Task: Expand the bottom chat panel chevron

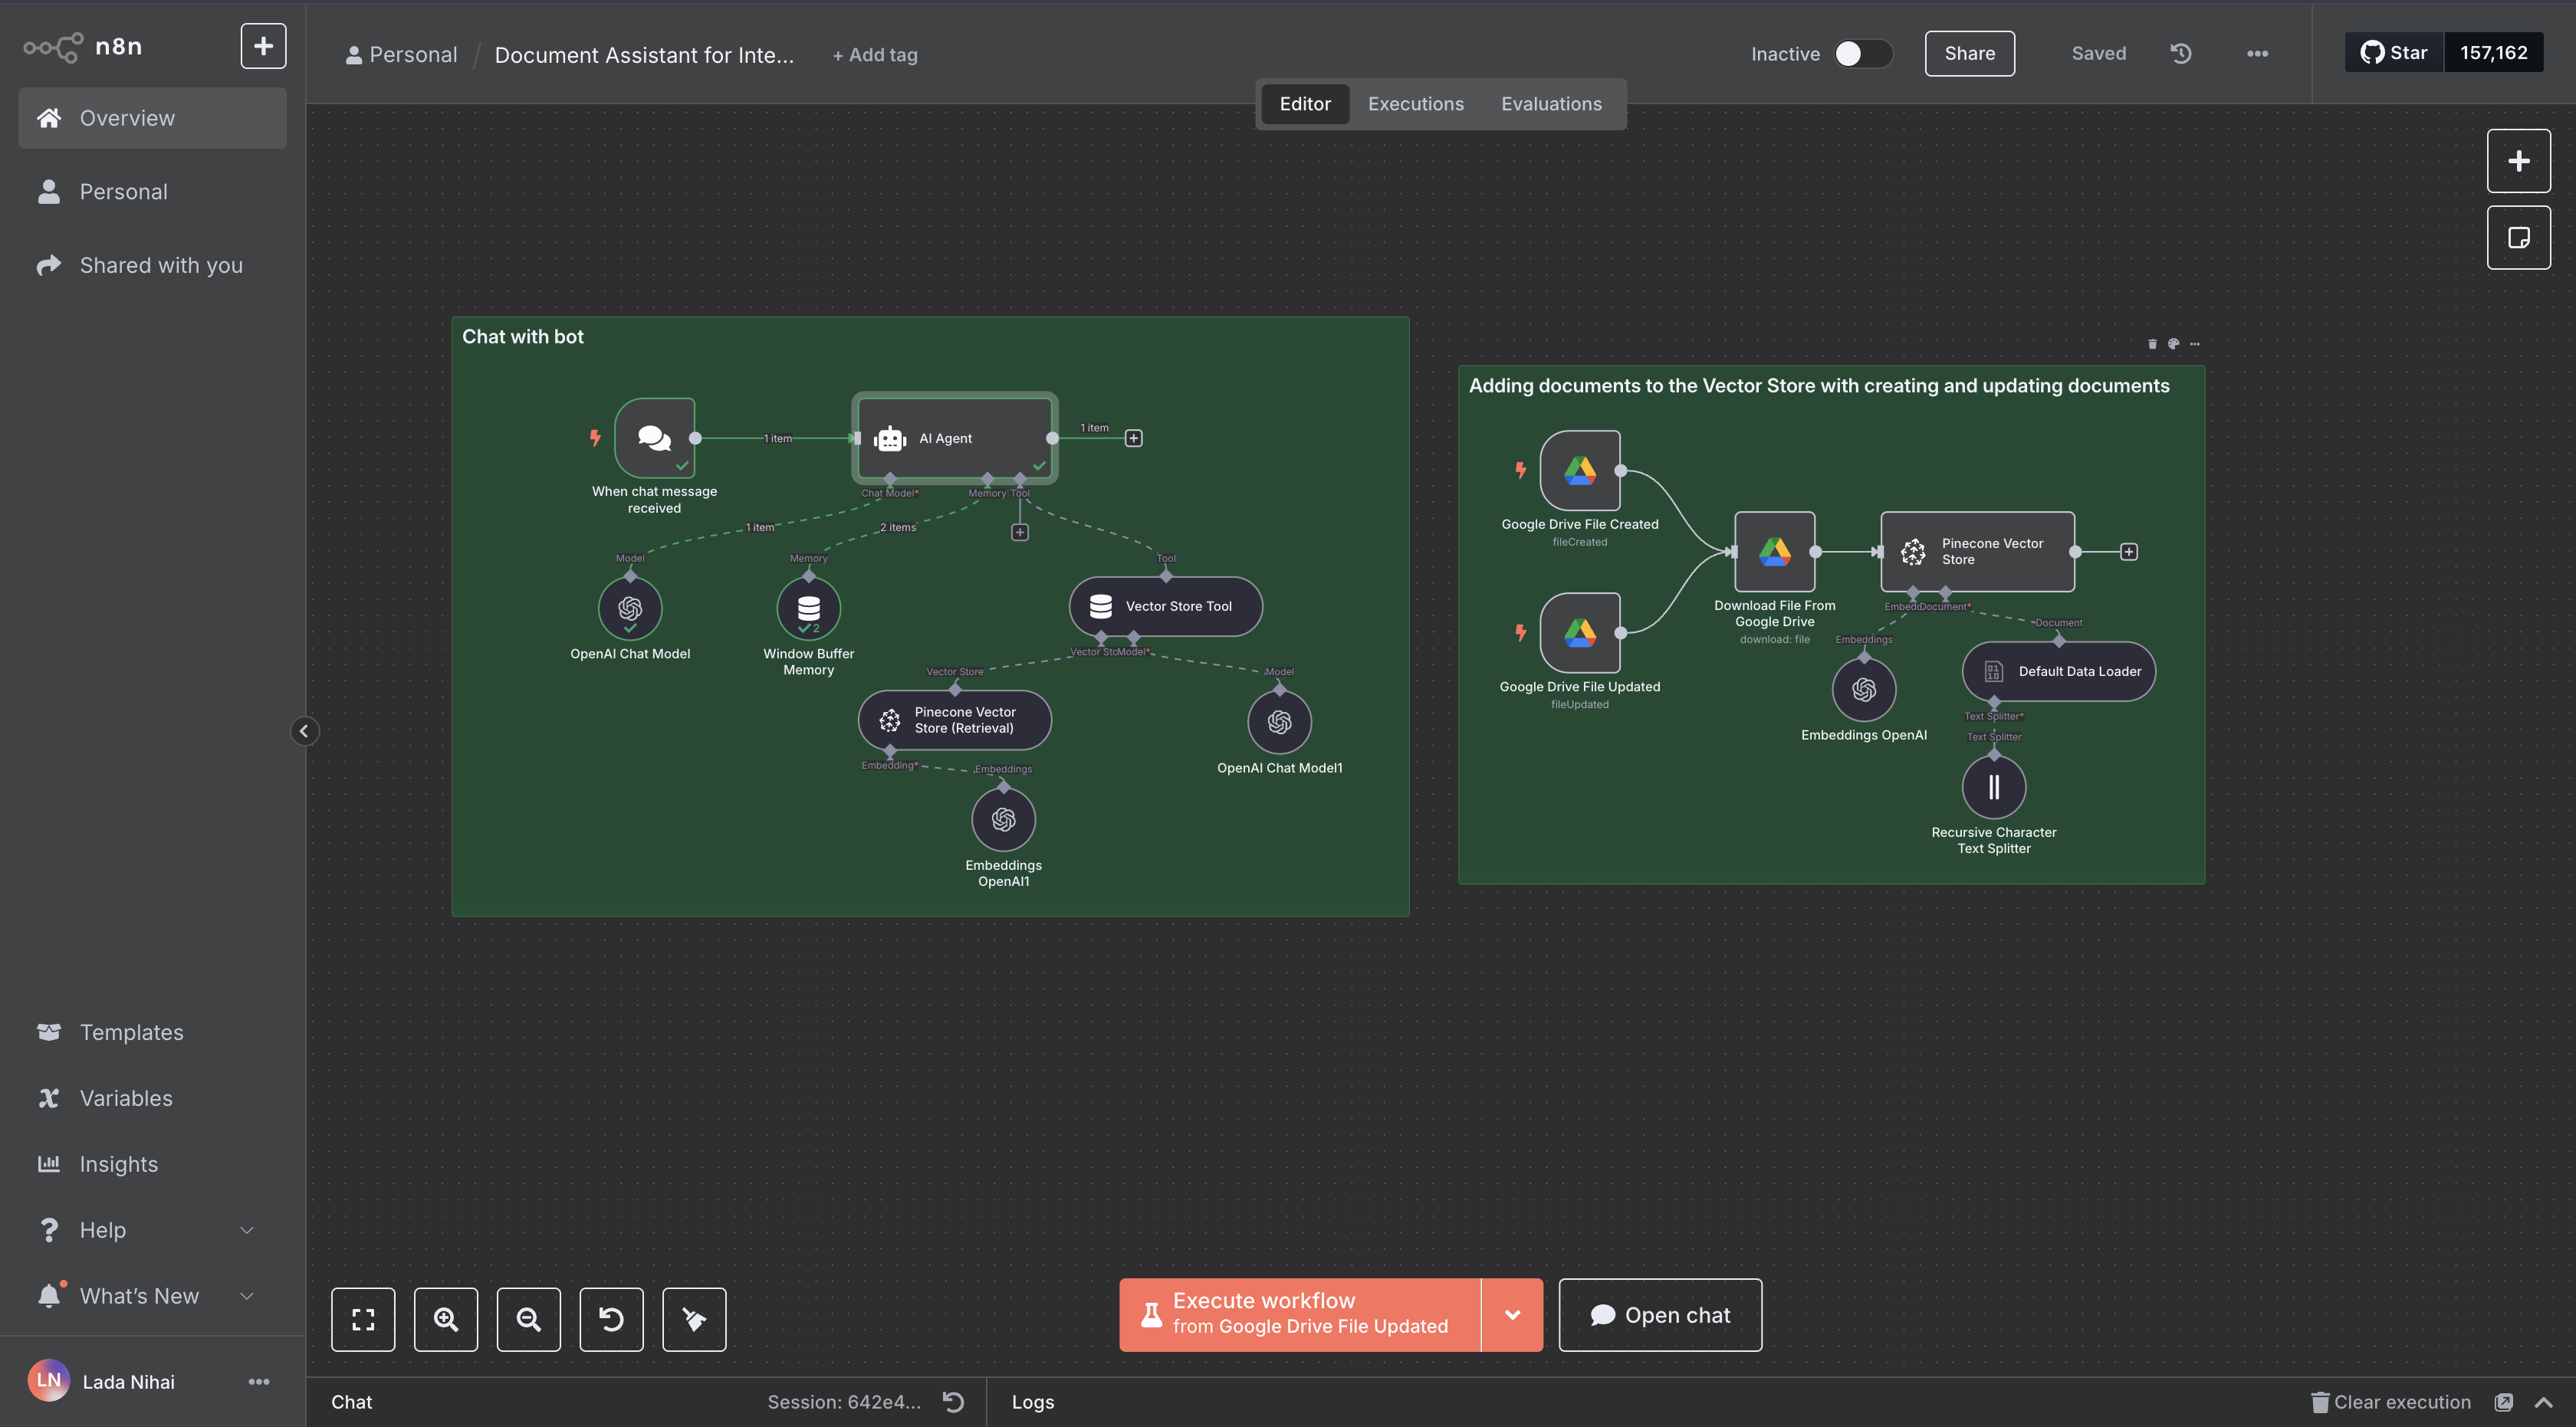Action: pyautogui.click(x=2544, y=1402)
